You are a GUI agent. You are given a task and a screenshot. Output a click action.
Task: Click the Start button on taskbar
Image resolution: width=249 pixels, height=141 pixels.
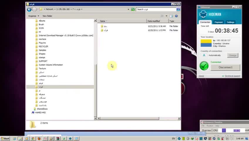[5, 138]
